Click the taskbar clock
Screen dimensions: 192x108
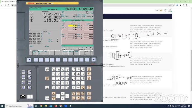coord(183,106)
